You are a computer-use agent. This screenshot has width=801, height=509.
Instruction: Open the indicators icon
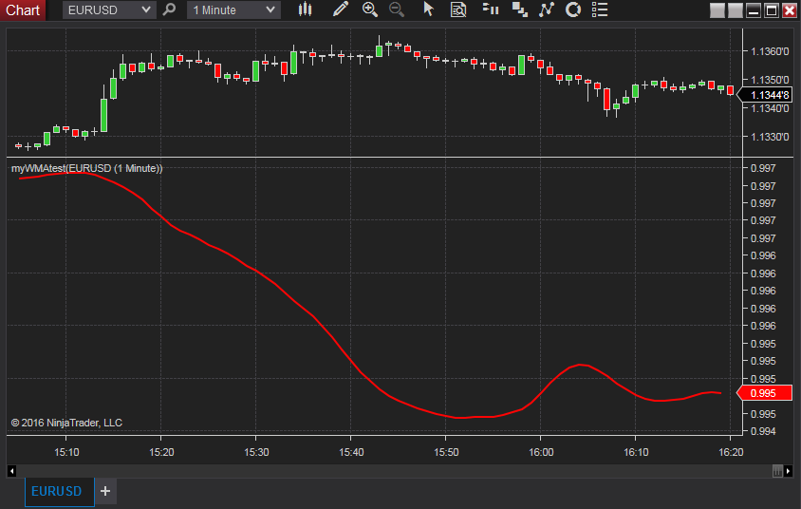(547, 9)
